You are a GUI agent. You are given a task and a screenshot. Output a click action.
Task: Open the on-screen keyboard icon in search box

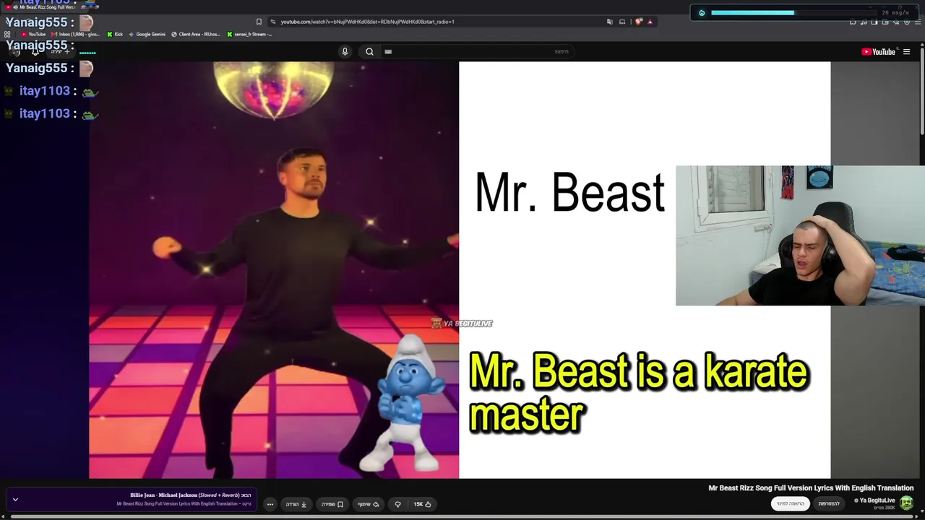(388, 51)
